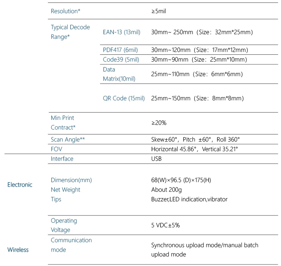This screenshot has height=266, width=281.
Task: Click the Min Print Contract* label
Action: pyautogui.click(x=63, y=122)
